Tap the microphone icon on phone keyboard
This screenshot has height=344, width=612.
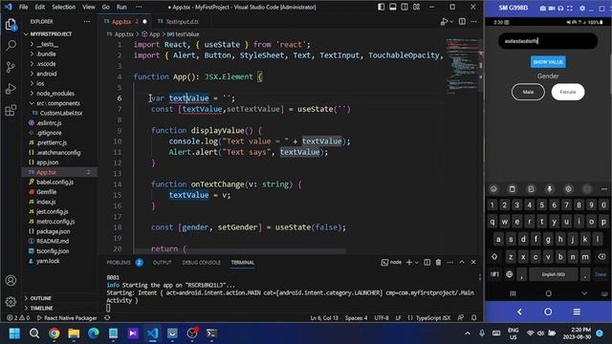pos(550,189)
